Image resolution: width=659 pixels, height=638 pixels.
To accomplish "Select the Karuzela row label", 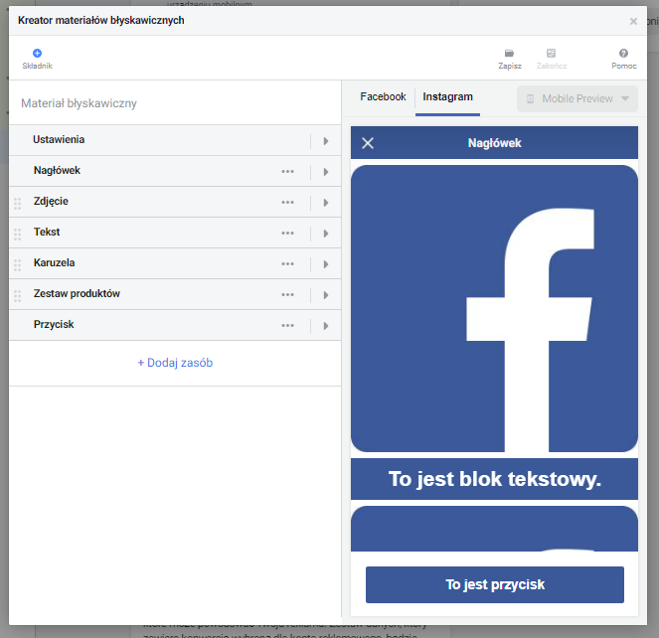I will [55, 262].
